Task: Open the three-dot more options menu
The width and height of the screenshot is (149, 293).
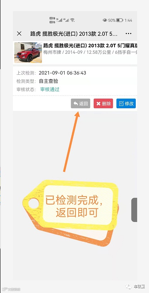Action: 129,34
